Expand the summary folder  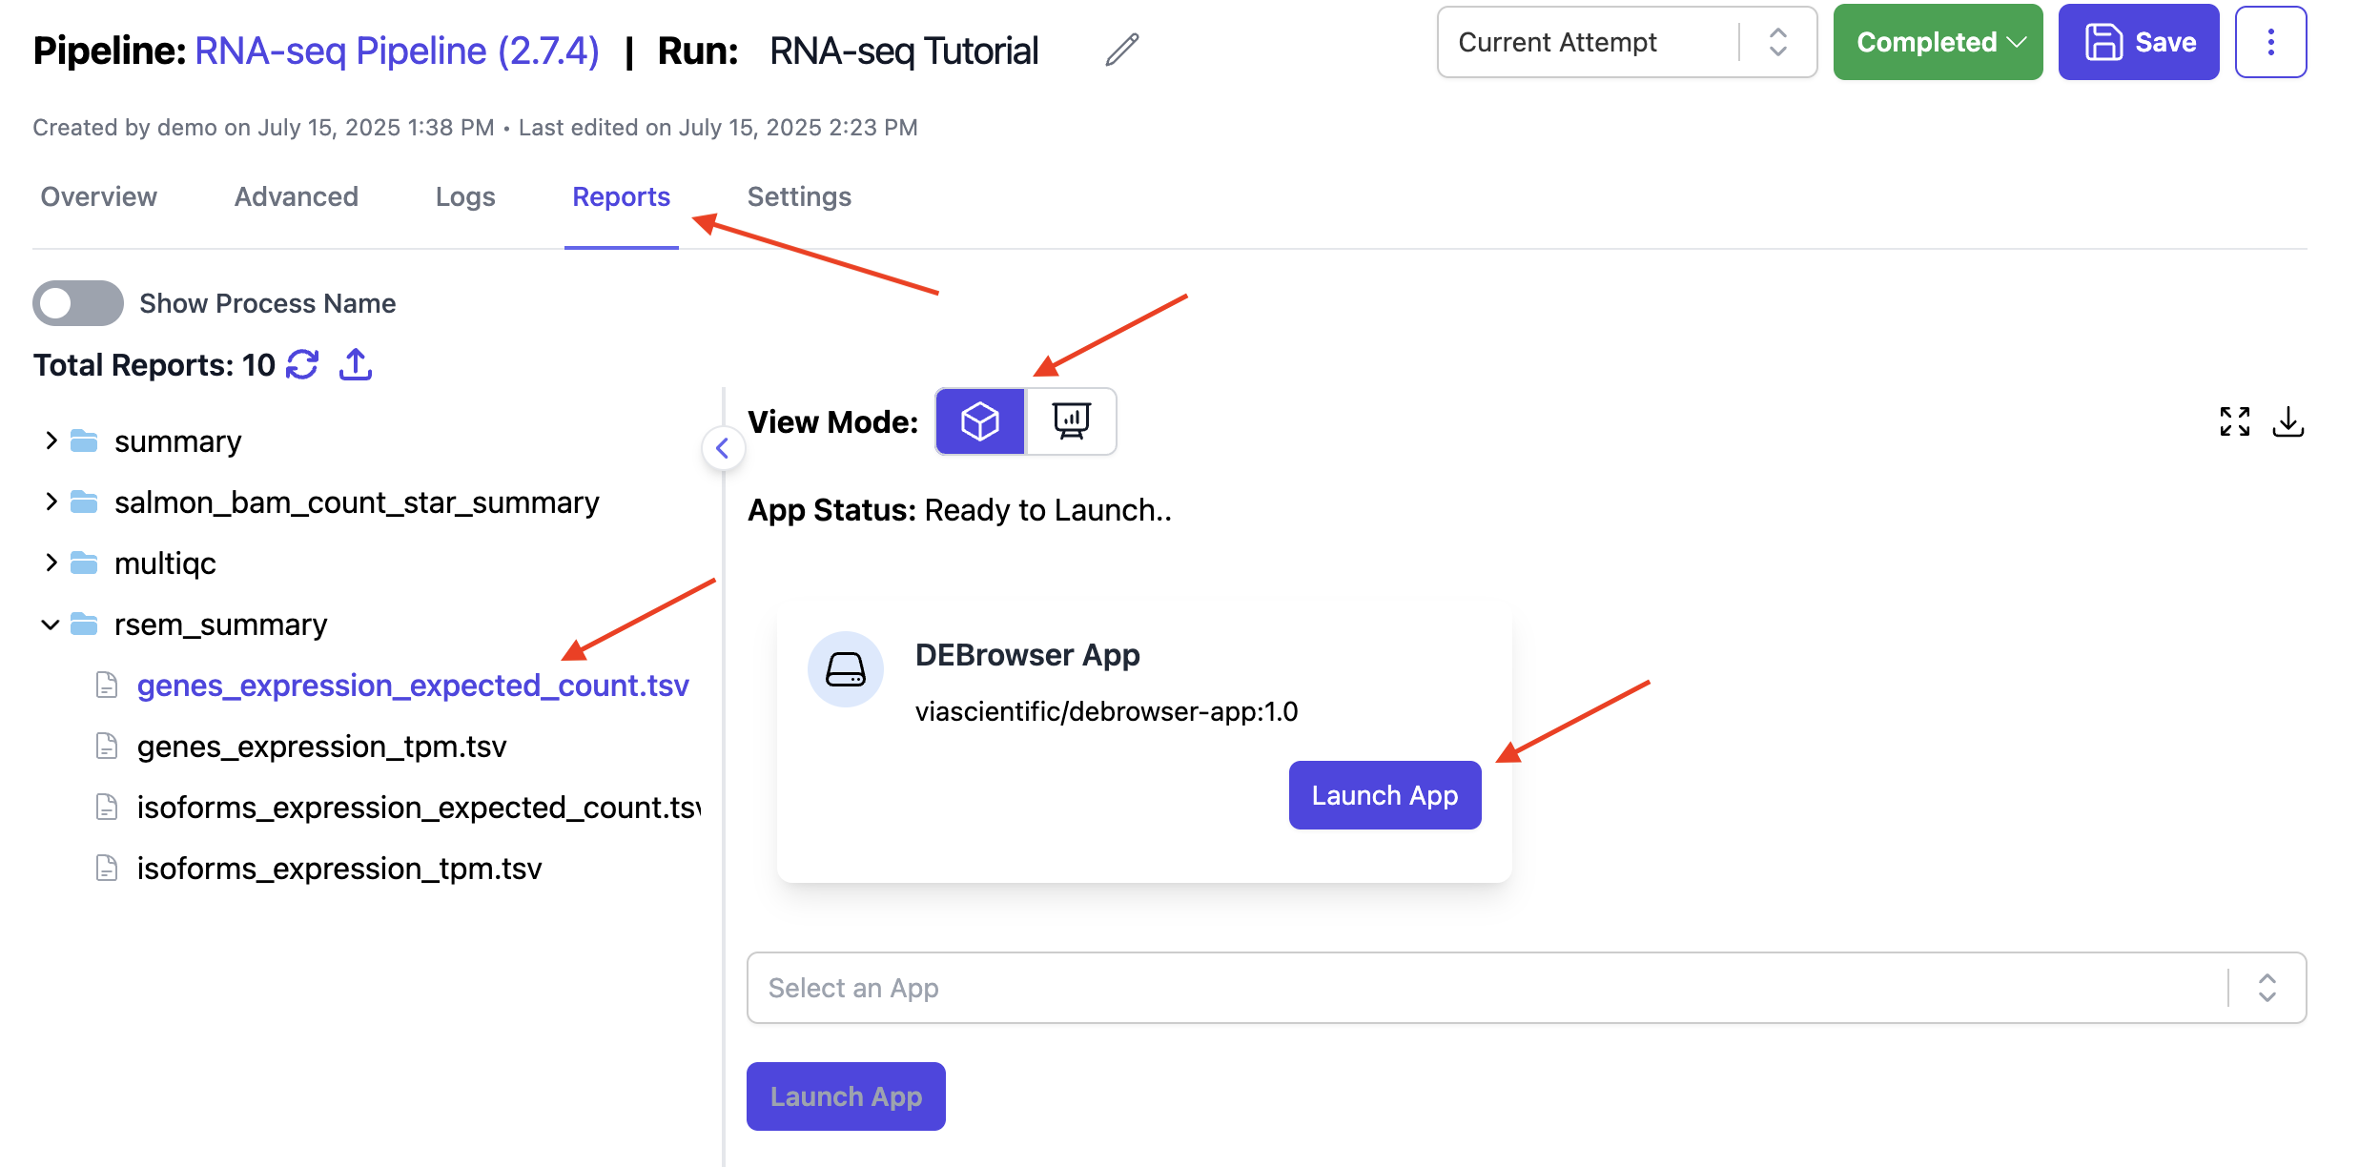point(51,440)
